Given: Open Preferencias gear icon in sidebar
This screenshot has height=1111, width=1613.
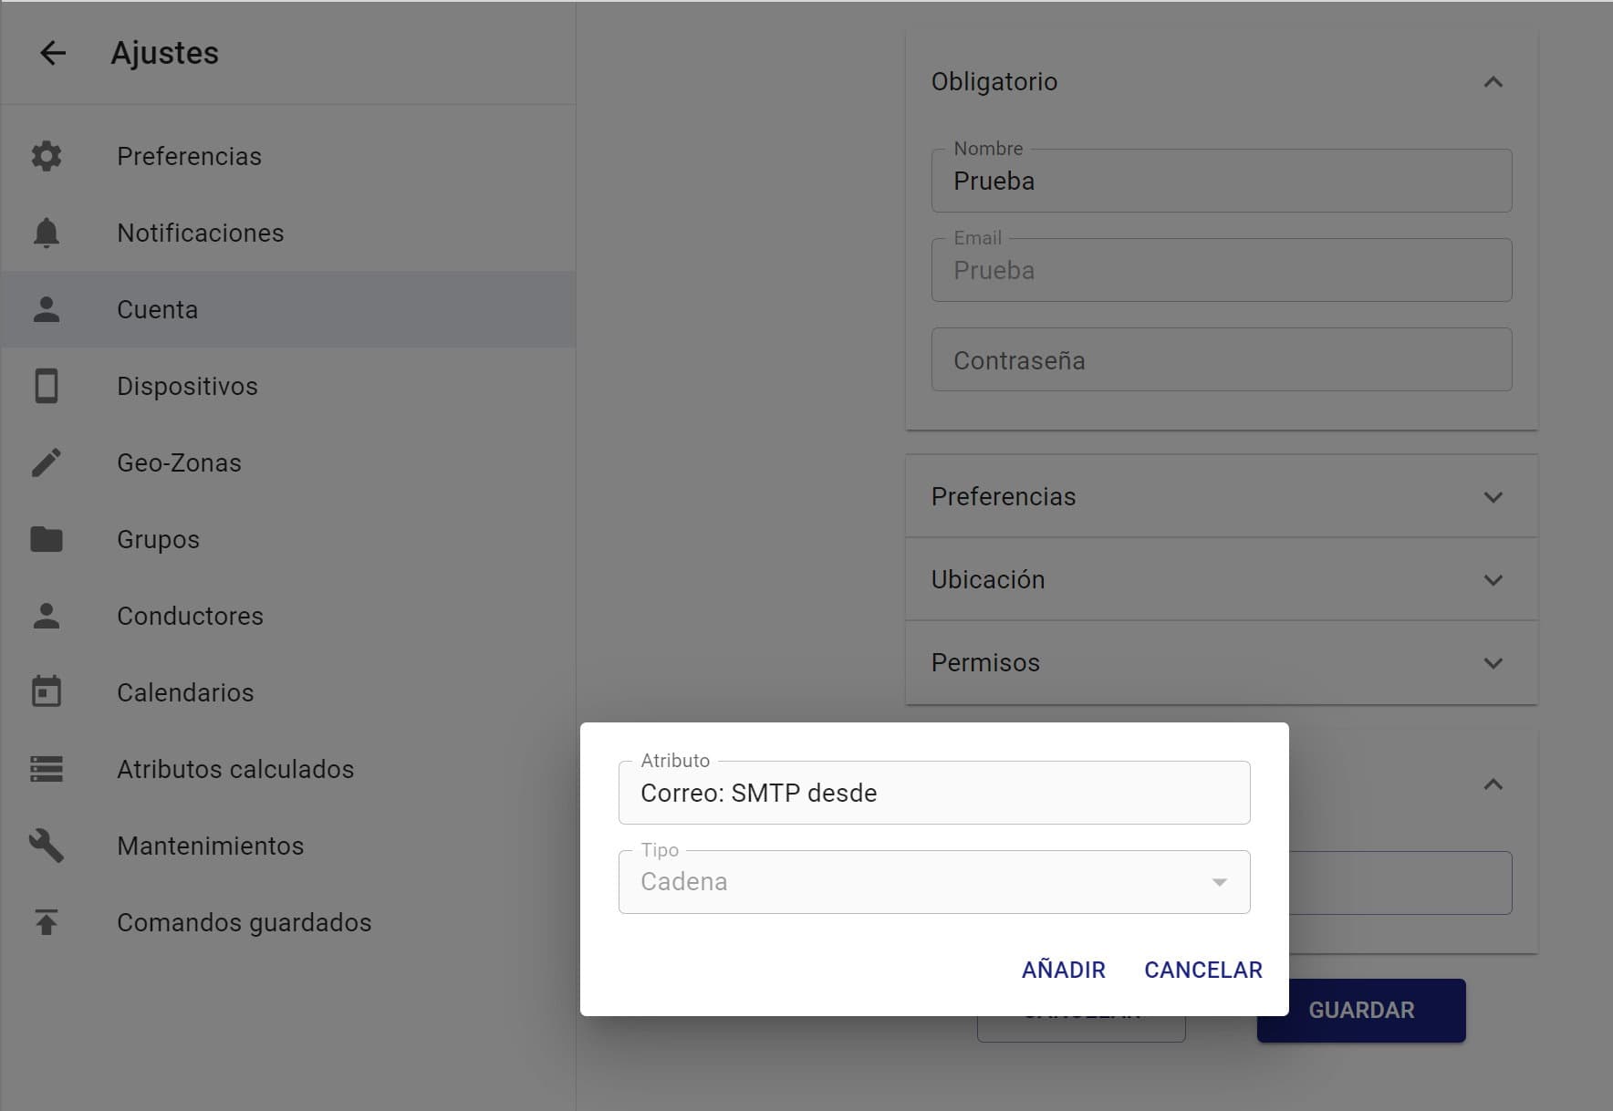Looking at the screenshot, I should [x=47, y=156].
